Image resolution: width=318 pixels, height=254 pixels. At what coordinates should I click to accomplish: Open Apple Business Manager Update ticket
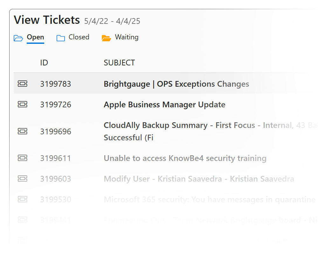click(164, 105)
